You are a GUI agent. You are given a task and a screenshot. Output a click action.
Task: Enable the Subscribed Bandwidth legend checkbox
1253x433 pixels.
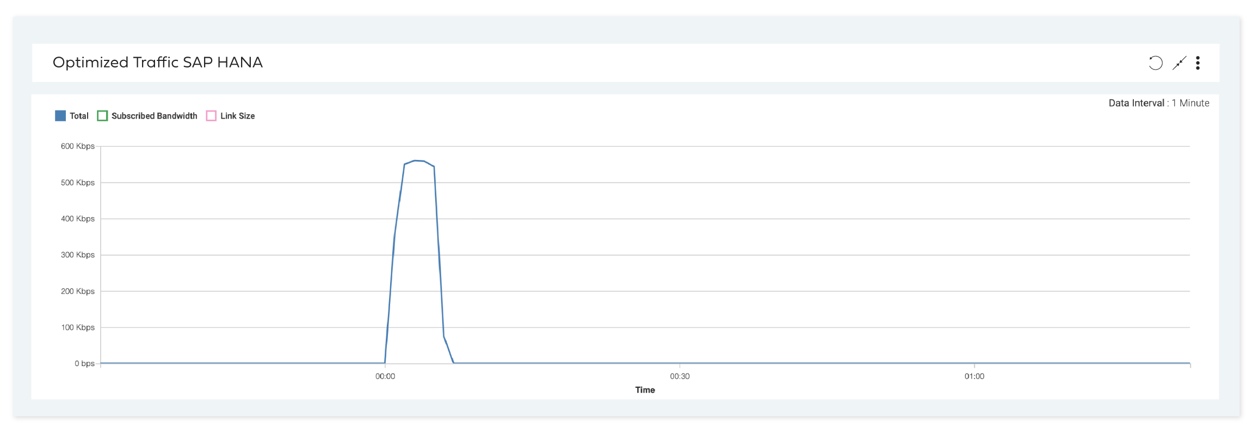(102, 116)
